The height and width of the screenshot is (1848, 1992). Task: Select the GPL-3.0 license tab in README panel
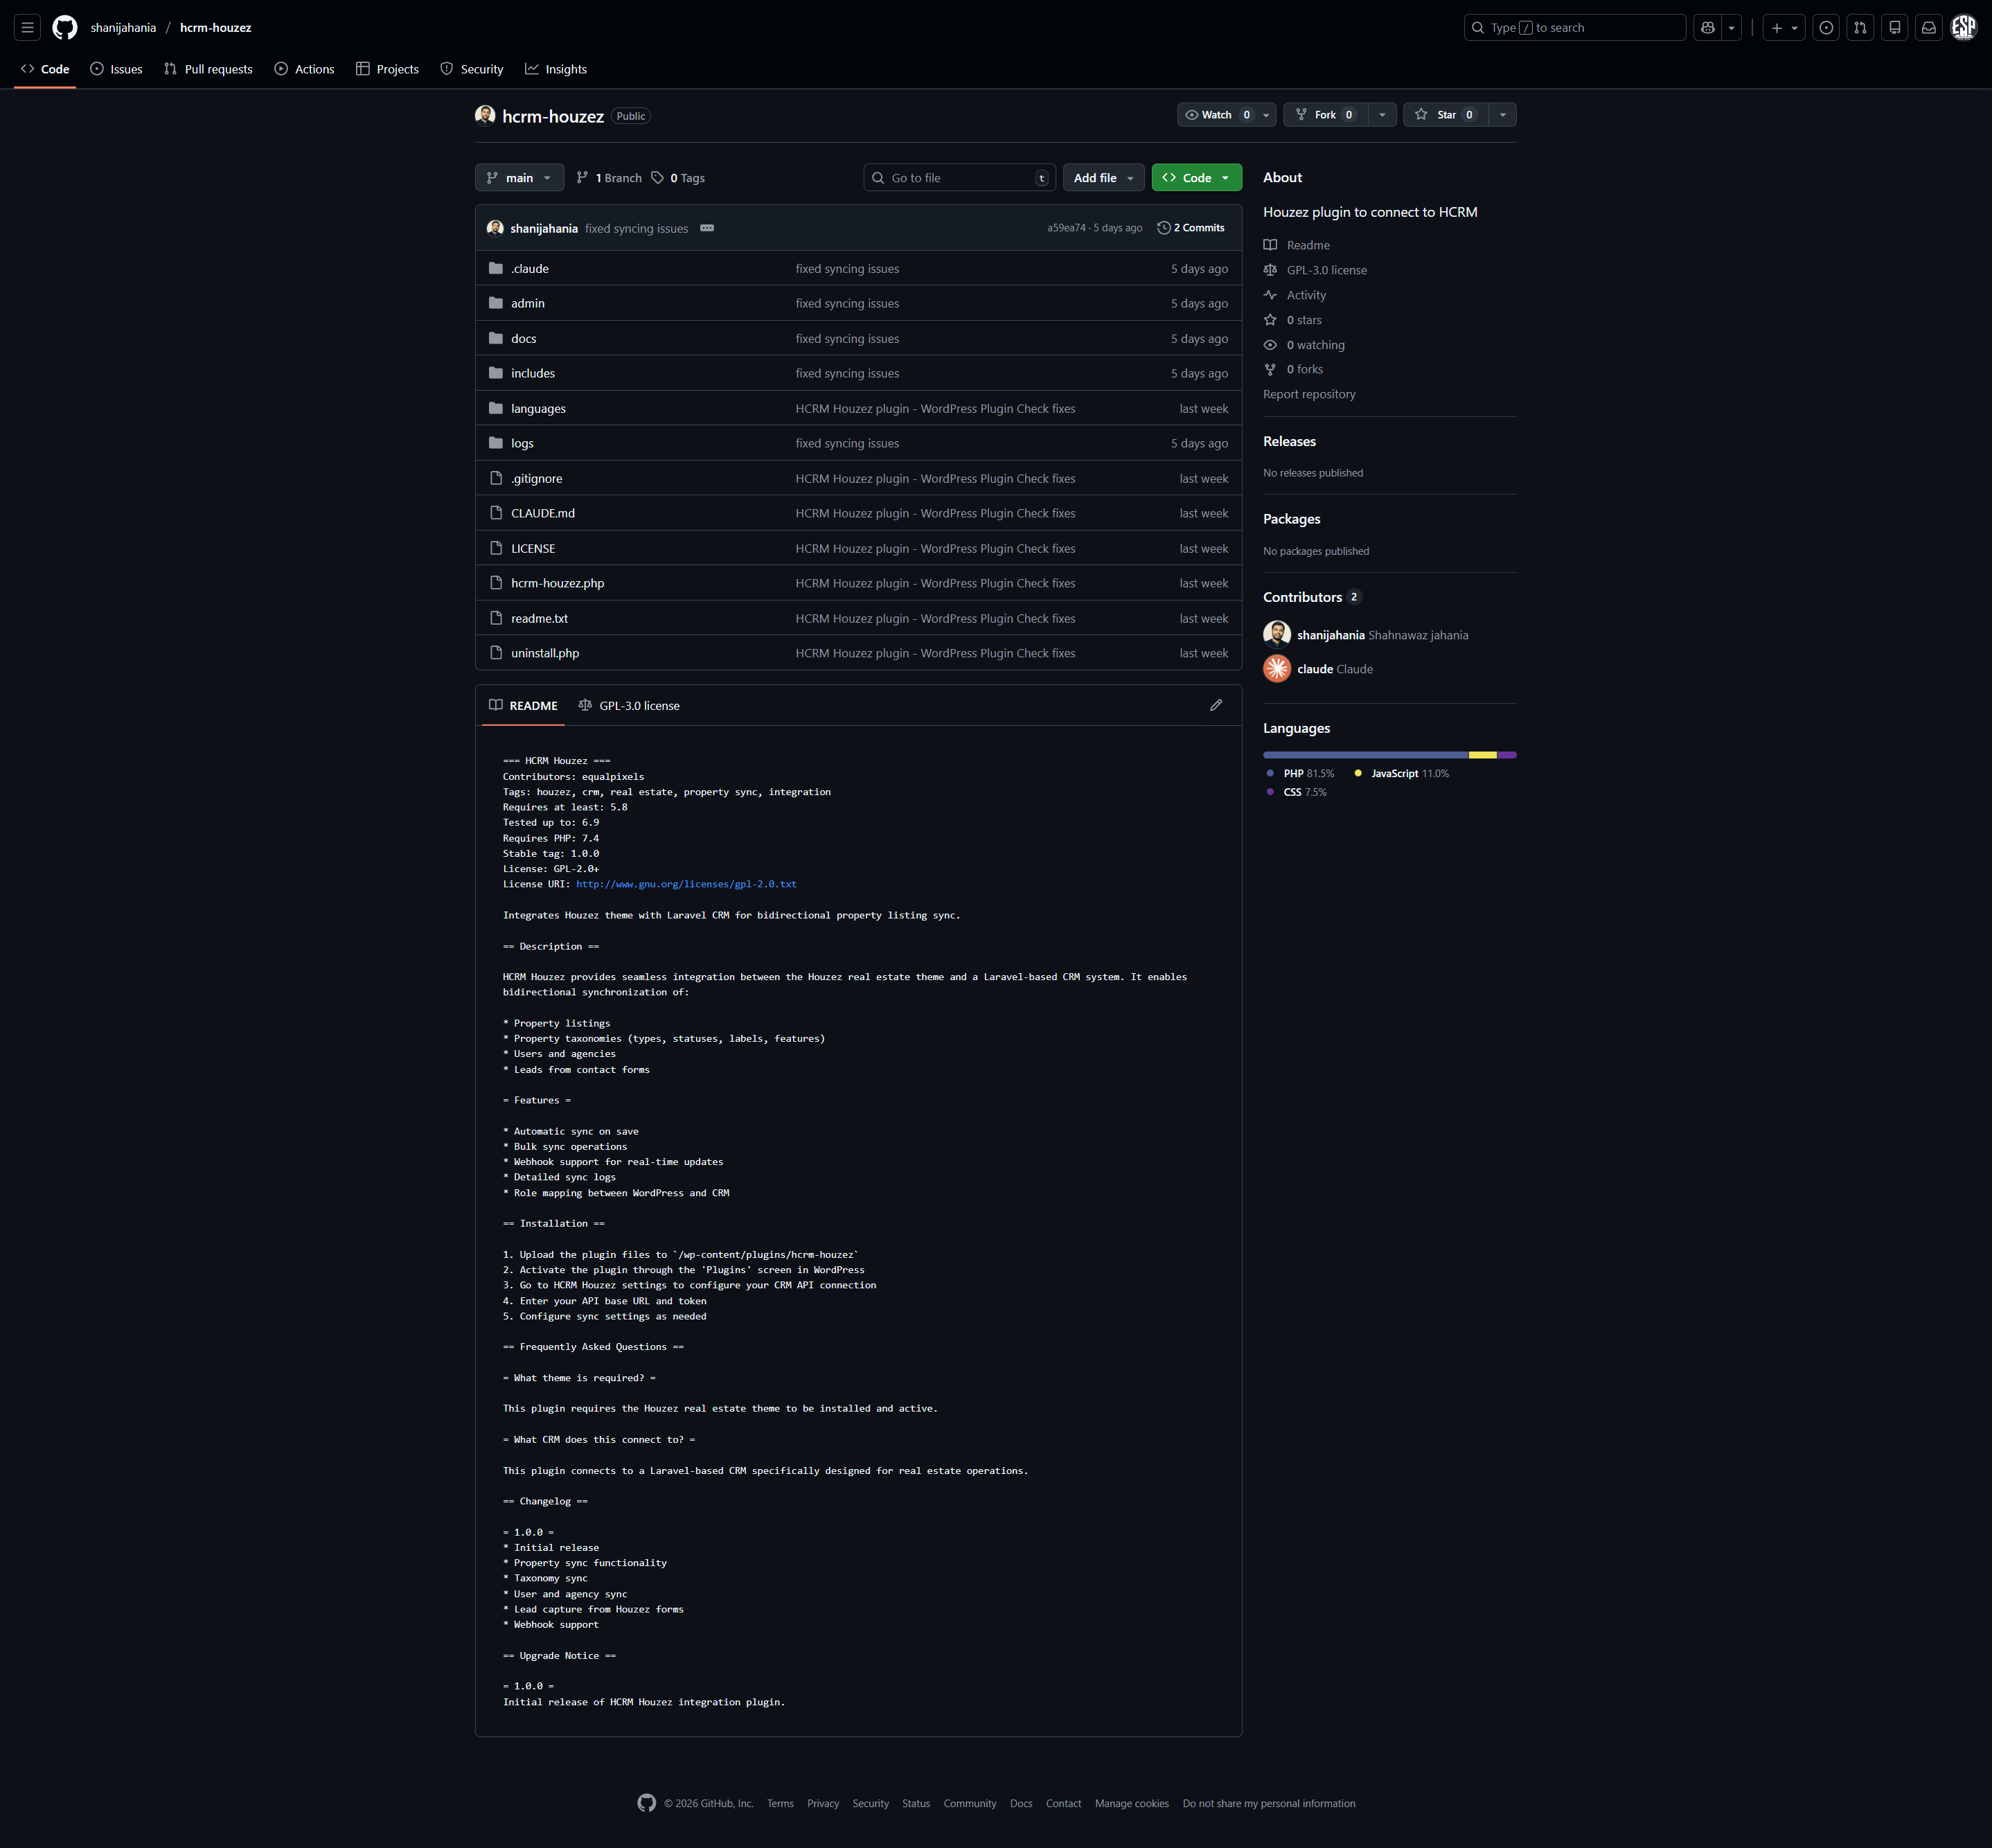pyautogui.click(x=629, y=706)
